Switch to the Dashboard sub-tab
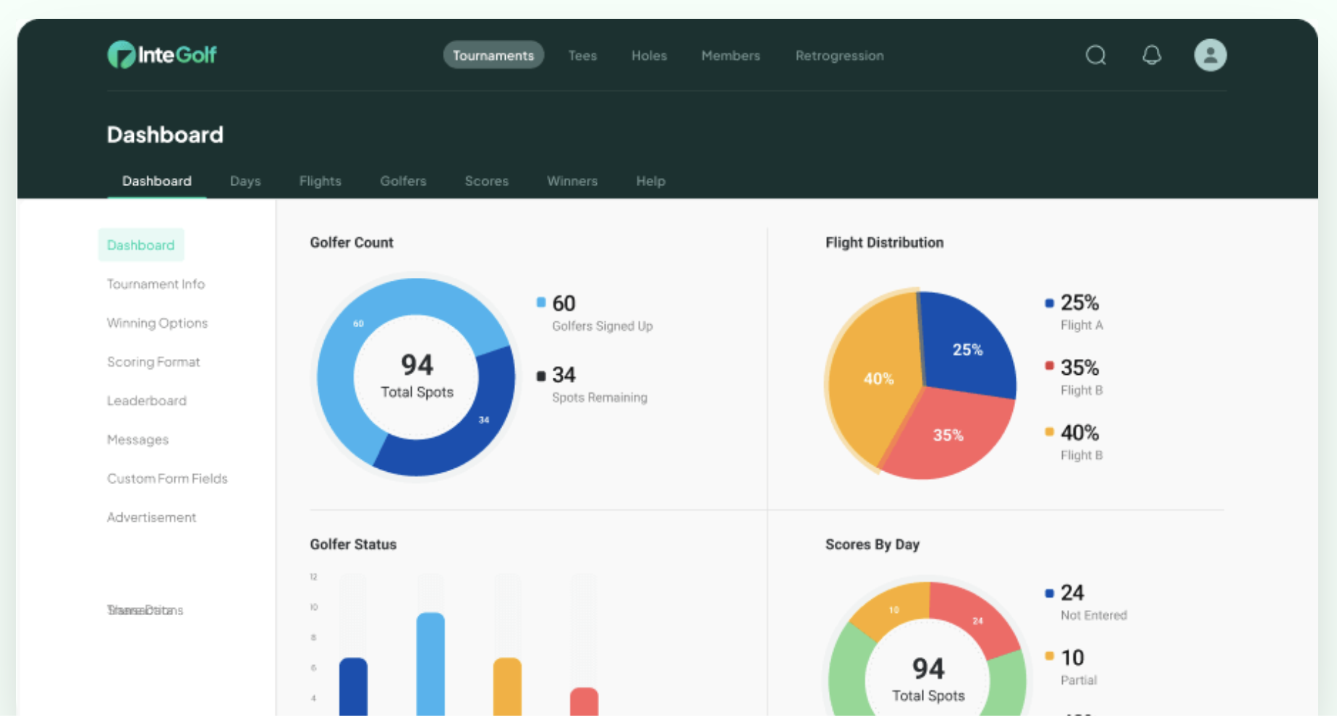 coord(157,181)
